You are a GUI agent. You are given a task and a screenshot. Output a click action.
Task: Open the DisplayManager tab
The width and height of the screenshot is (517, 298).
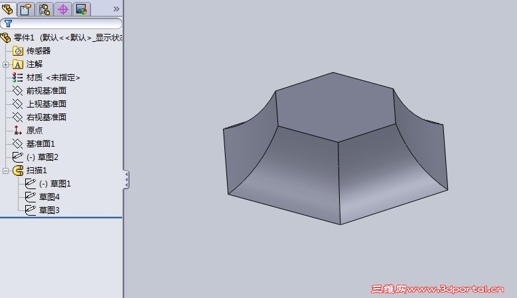tap(82, 9)
